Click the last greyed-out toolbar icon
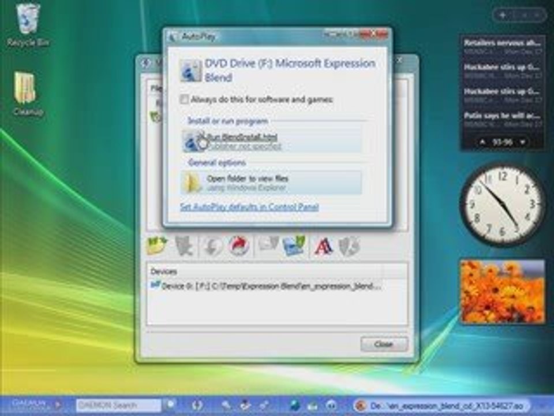The height and width of the screenshot is (416, 554). (350, 246)
